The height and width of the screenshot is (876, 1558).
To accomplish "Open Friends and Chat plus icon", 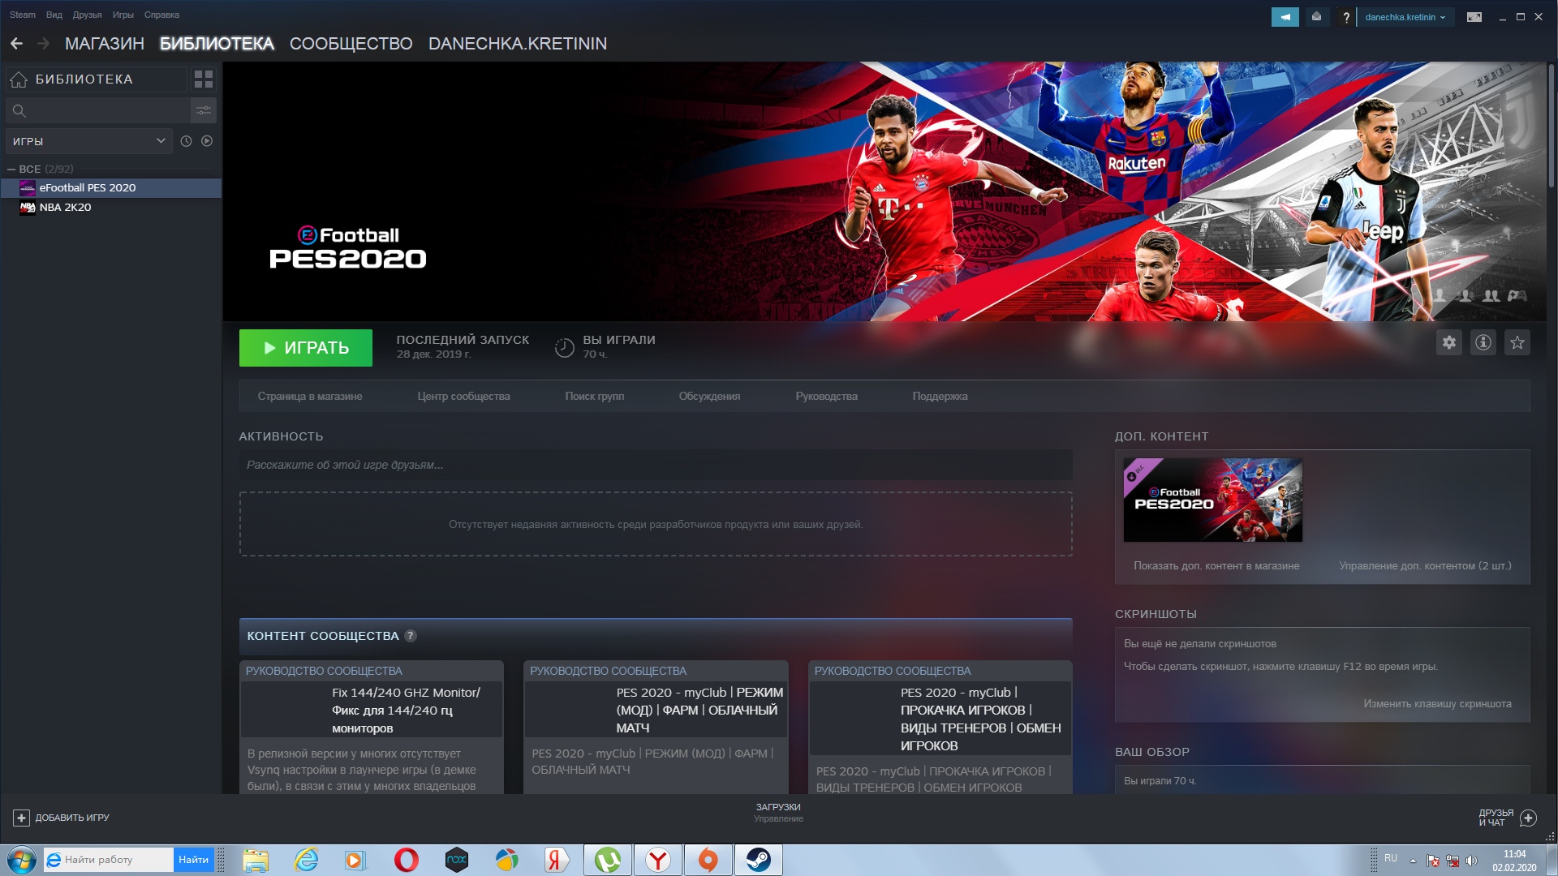I will 1528,818.
